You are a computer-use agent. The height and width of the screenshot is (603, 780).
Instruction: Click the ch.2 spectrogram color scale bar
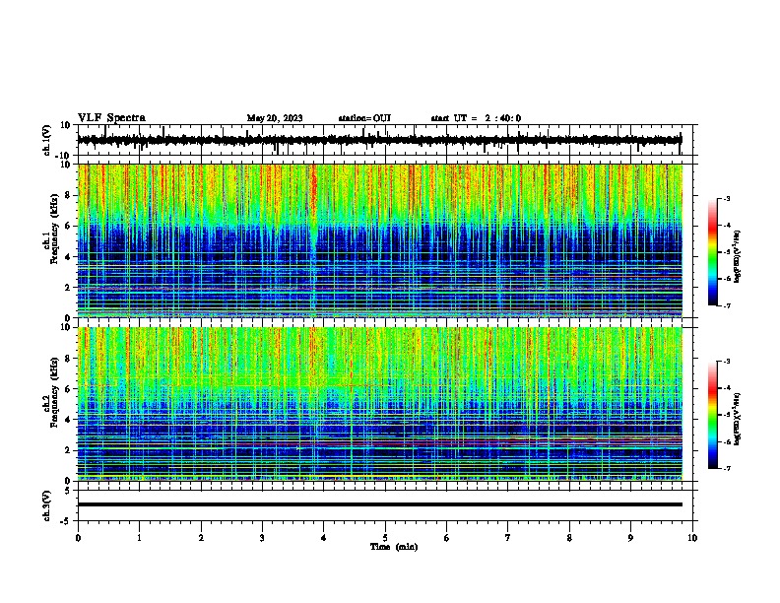click(x=712, y=415)
